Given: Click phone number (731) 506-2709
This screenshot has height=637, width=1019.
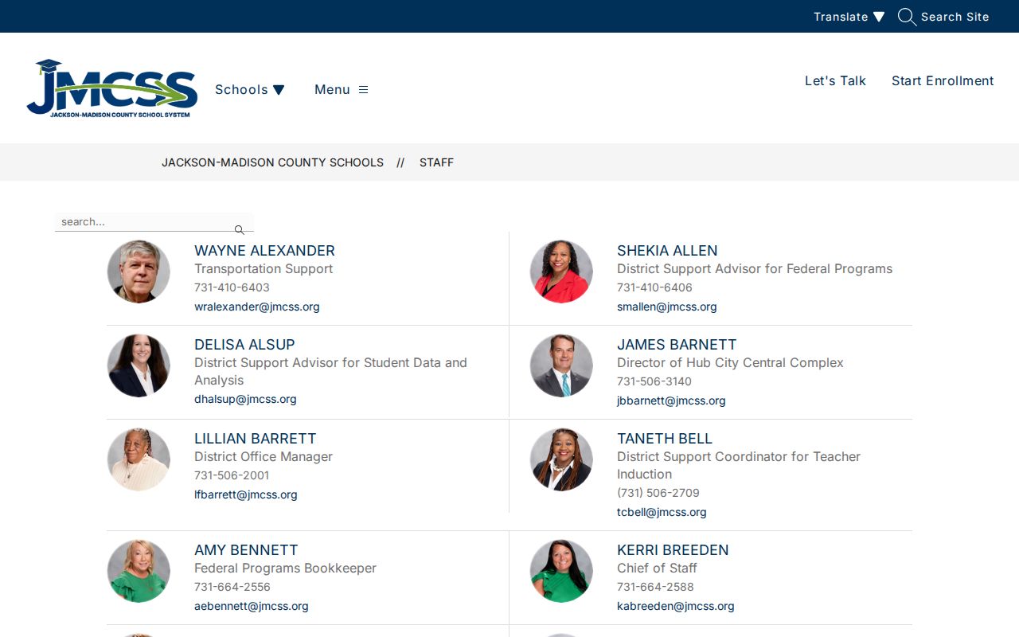Looking at the screenshot, I should pyautogui.click(x=658, y=493).
